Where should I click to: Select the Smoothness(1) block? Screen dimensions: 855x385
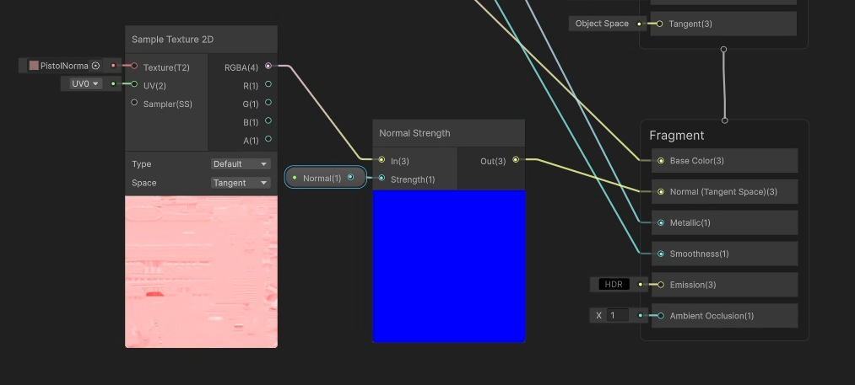tap(725, 254)
